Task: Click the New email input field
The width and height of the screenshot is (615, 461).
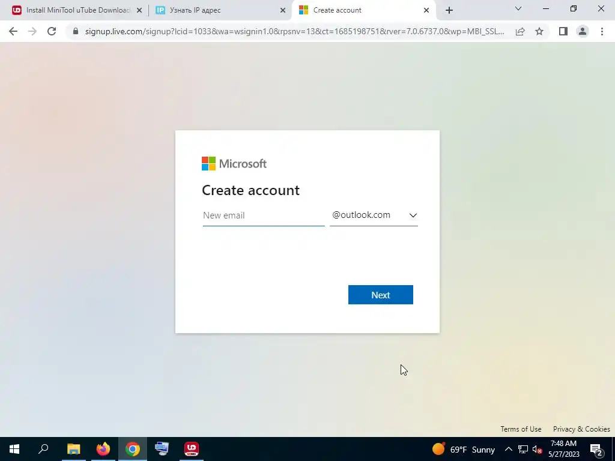Action: pyautogui.click(x=264, y=215)
